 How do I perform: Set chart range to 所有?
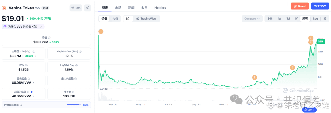click(305, 19)
